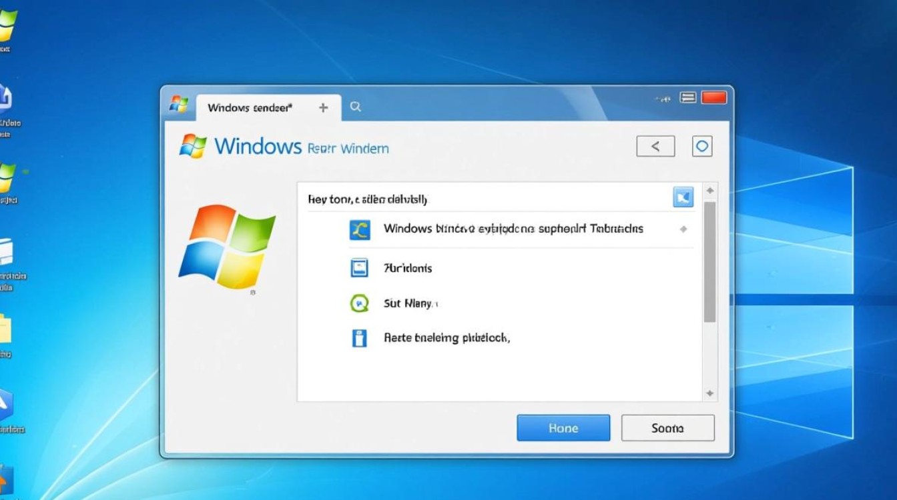Add a new tab with the plus button
The height and width of the screenshot is (500, 897).
tap(324, 107)
